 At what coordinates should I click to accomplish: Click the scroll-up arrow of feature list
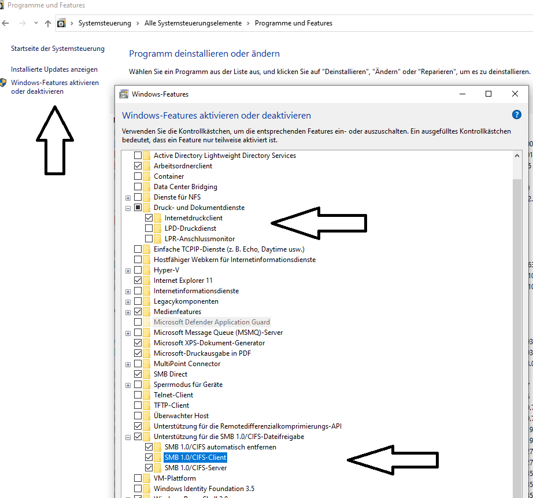pyautogui.click(x=517, y=156)
